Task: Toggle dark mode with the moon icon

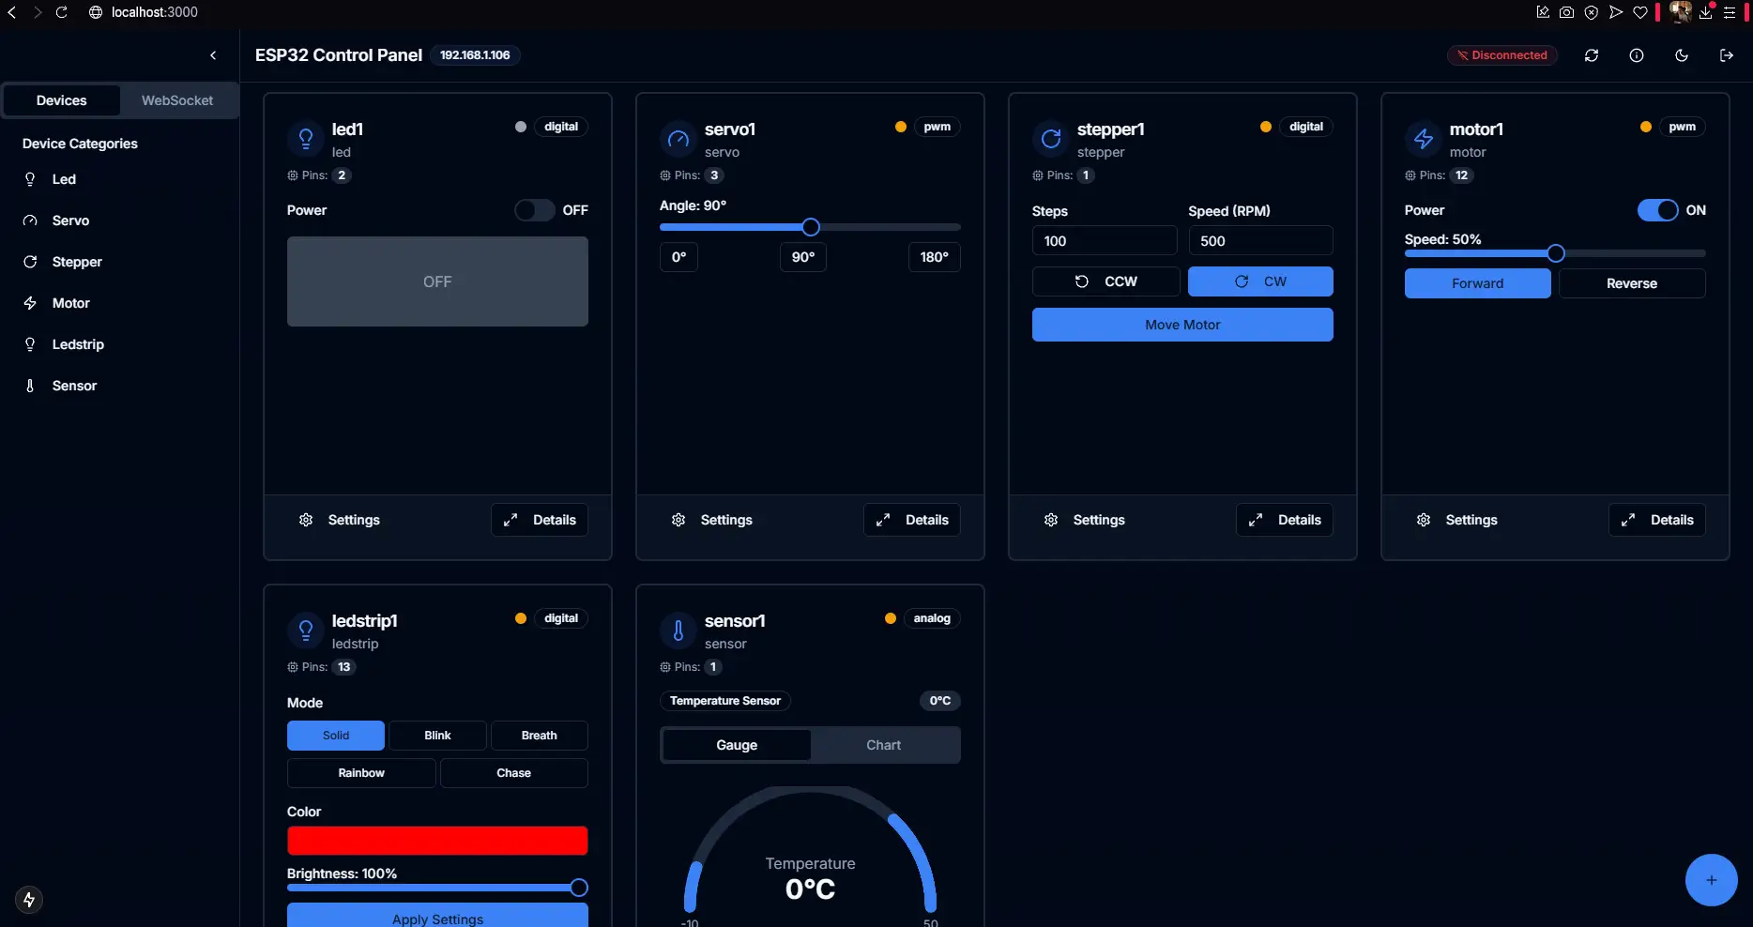Action: tap(1682, 55)
